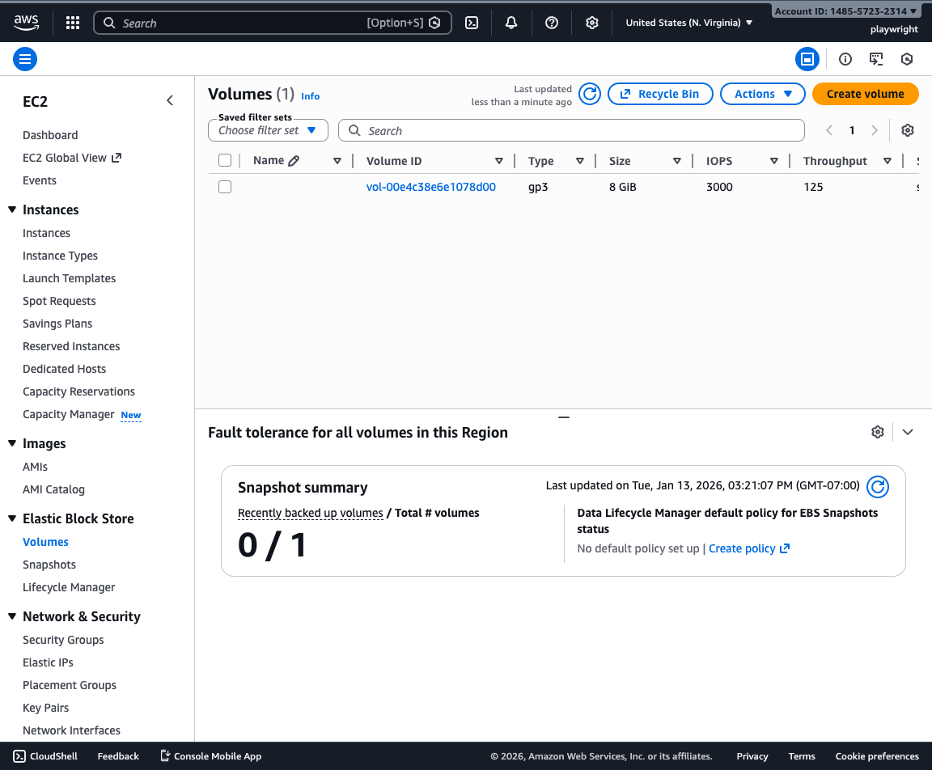Open the notifications bell
The width and height of the screenshot is (932, 770).
(x=511, y=23)
